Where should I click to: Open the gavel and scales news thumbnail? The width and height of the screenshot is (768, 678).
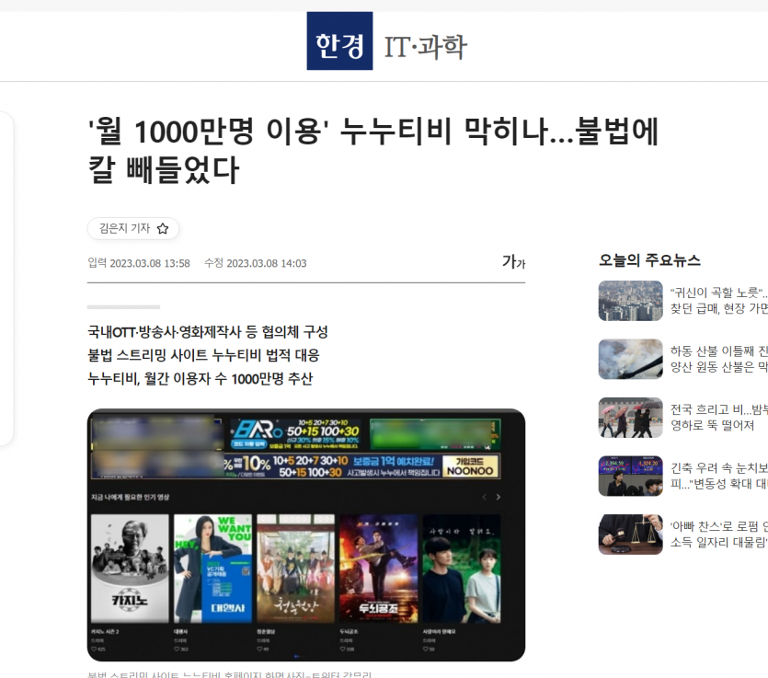(630, 534)
